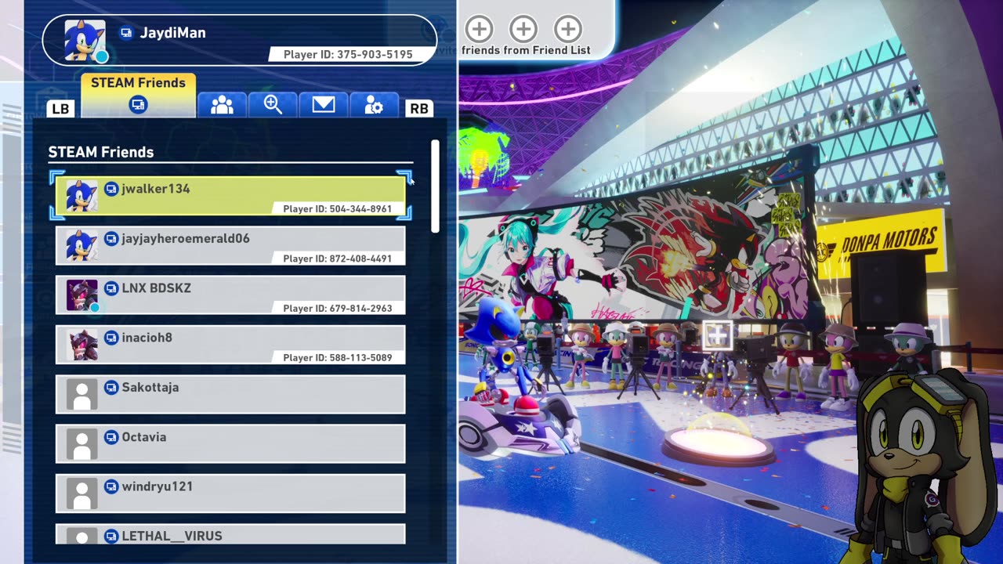Click the platform icon beside Sakottaja

click(x=111, y=387)
